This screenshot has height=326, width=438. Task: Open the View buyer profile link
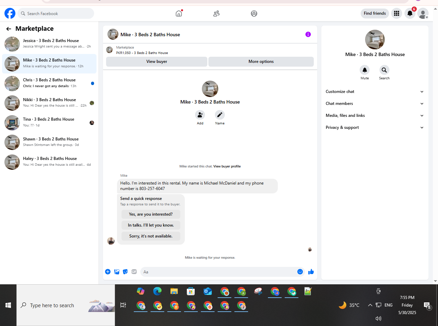[227, 166]
